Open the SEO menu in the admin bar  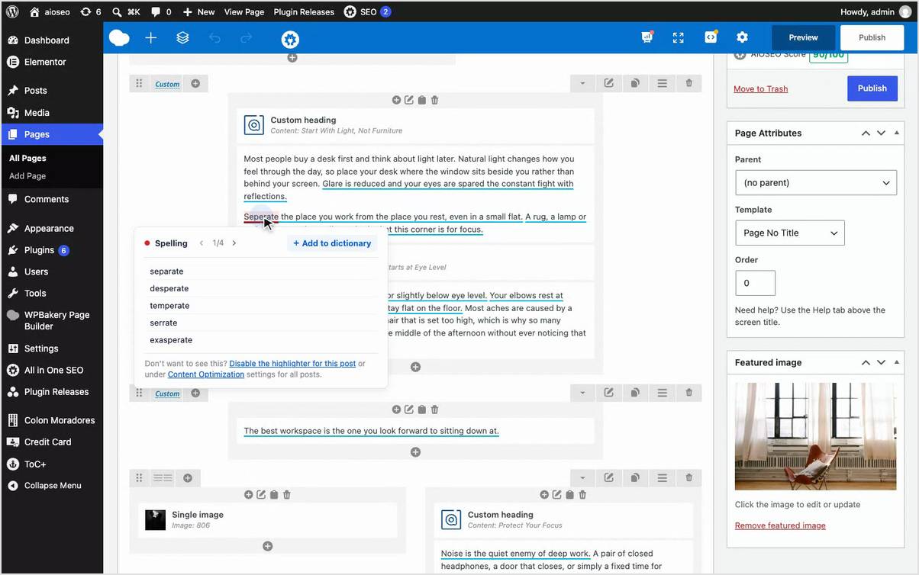[367, 11]
